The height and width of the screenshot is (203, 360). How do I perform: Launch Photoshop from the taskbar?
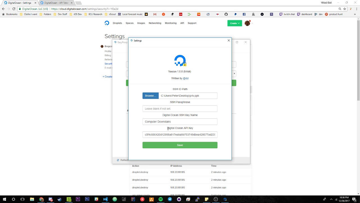click(87, 199)
